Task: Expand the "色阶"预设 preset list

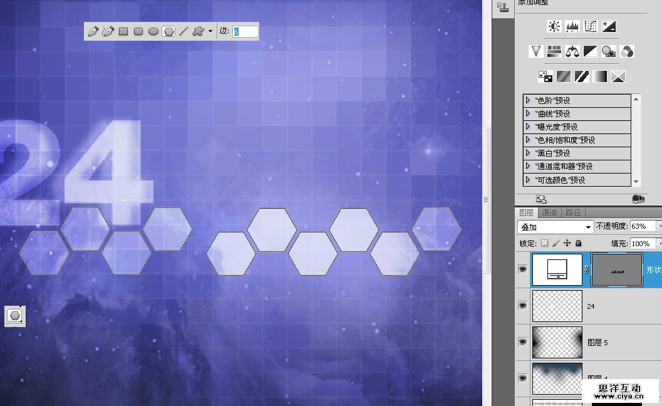Action: pyautogui.click(x=528, y=100)
